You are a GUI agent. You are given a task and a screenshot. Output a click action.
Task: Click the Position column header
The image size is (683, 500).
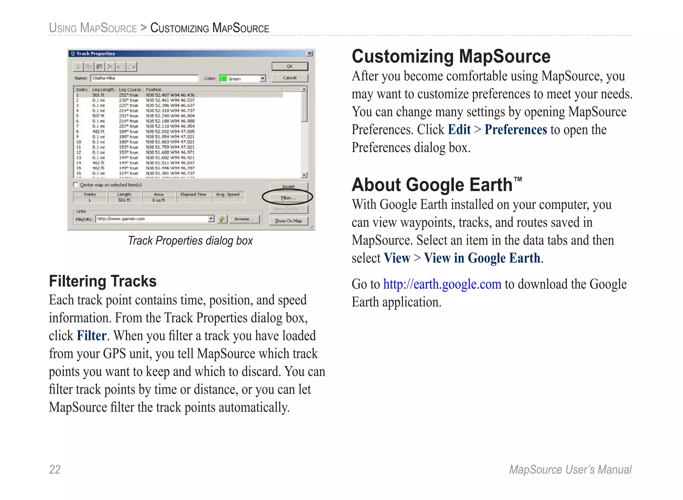point(213,89)
